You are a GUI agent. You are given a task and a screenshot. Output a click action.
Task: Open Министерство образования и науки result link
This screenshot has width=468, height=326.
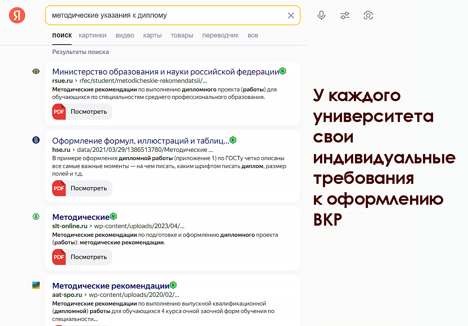coord(166,72)
